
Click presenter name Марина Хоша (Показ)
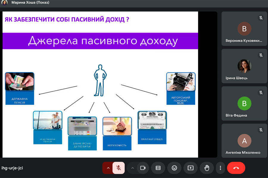[30, 3]
